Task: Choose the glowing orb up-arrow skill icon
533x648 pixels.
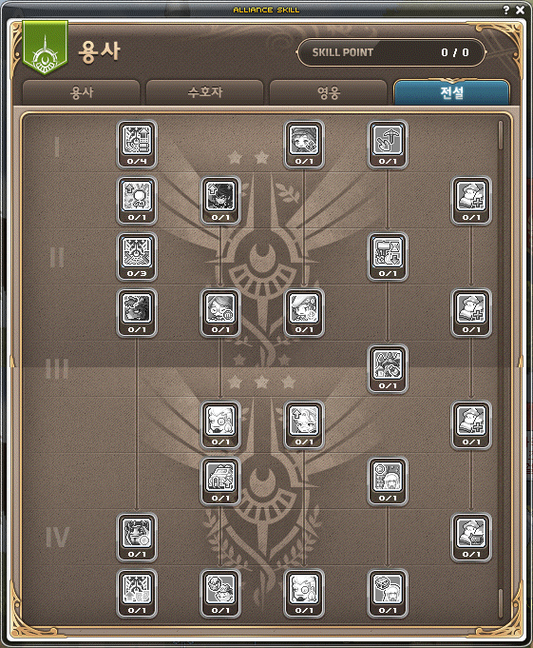Action: [x=137, y=200]
